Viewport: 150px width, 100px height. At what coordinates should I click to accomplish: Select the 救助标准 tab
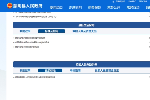tap(50, 71)
